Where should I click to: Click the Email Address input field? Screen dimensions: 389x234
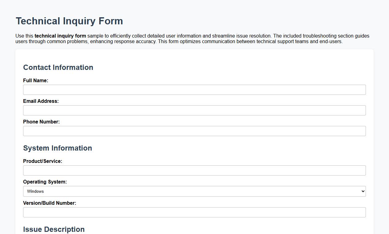[194, 110]
